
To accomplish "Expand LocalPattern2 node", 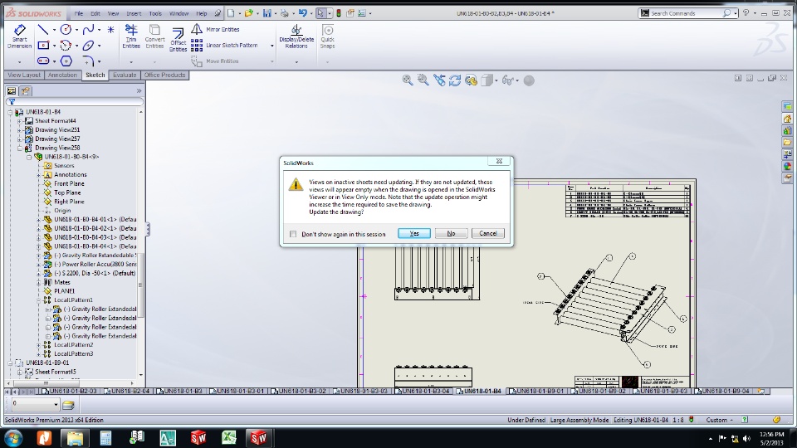I will (x=39, y=345).
